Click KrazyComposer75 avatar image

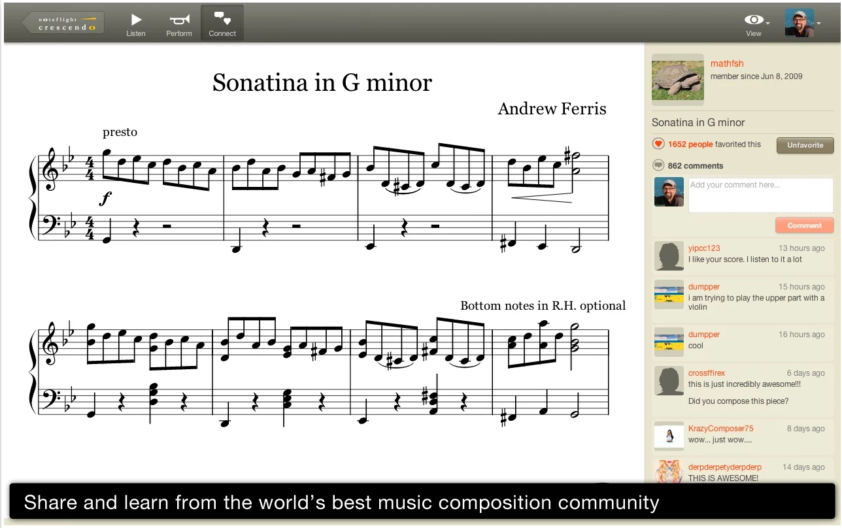pyautogui.click(x=669, y=436)
